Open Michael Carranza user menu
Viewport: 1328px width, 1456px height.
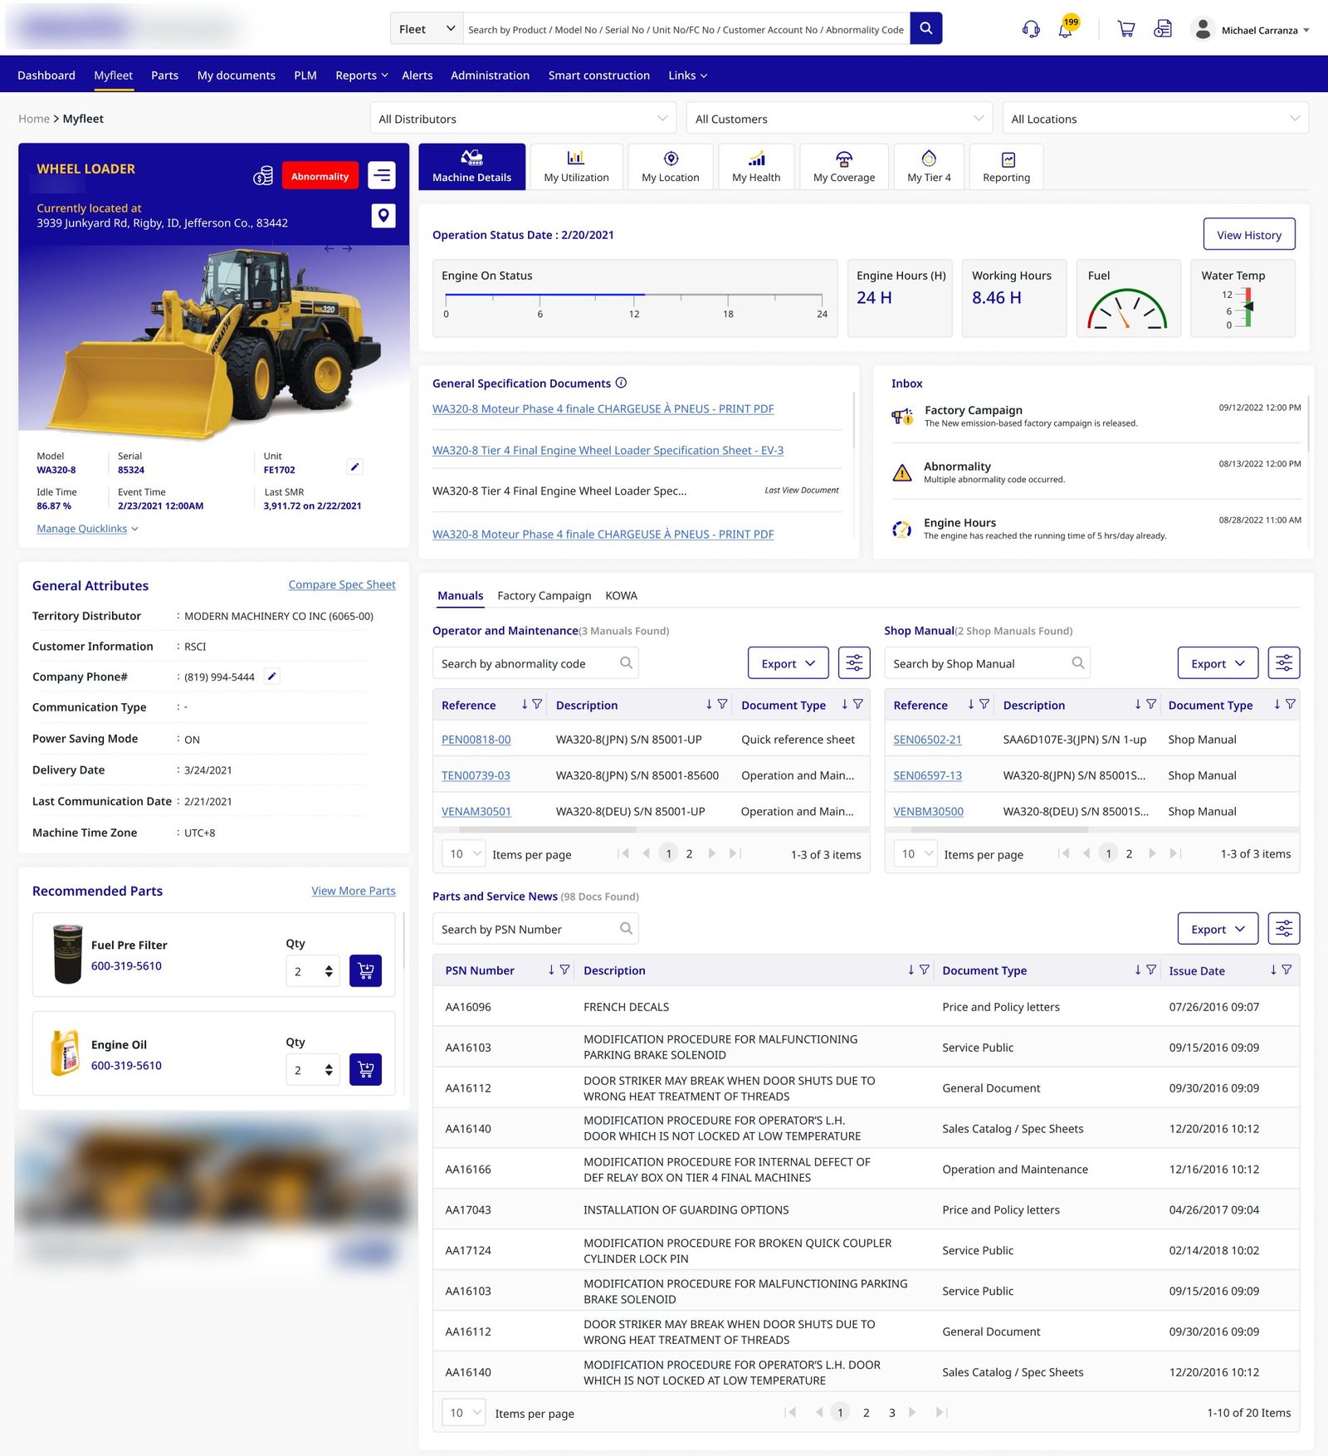pos(1251,30)
